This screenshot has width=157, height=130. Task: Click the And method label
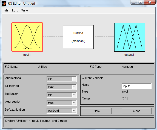(x=13, y=78)
